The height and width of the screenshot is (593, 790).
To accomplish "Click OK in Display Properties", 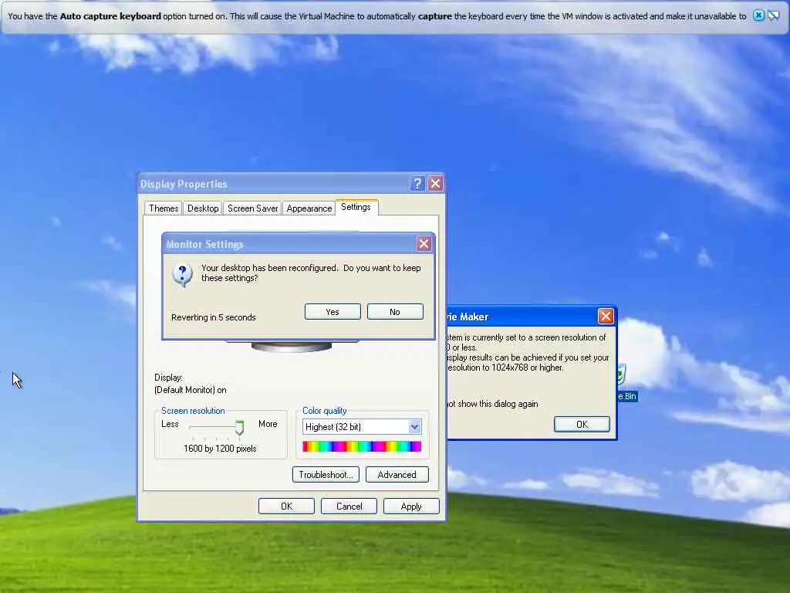I will pos(286,507).
